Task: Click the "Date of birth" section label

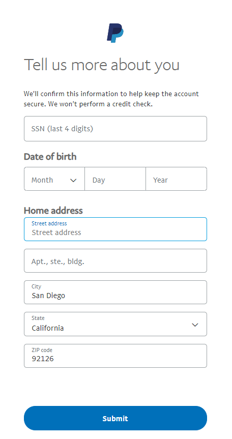Action: pos(50,157)
